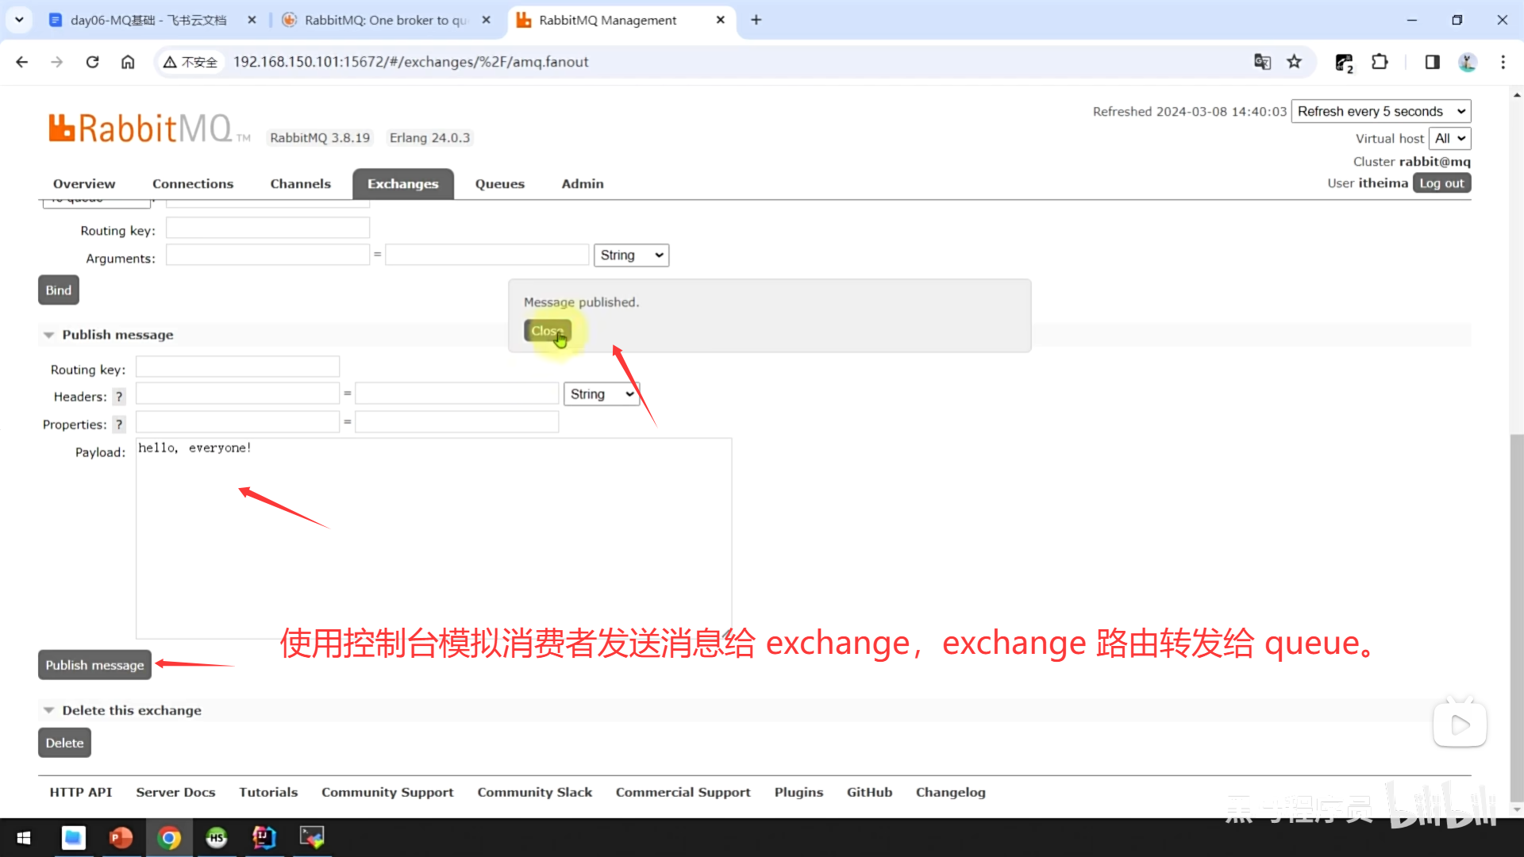The image size is (1524, 857).
Task: Collapse the Delete this exchange section
Action: (131, 710)
